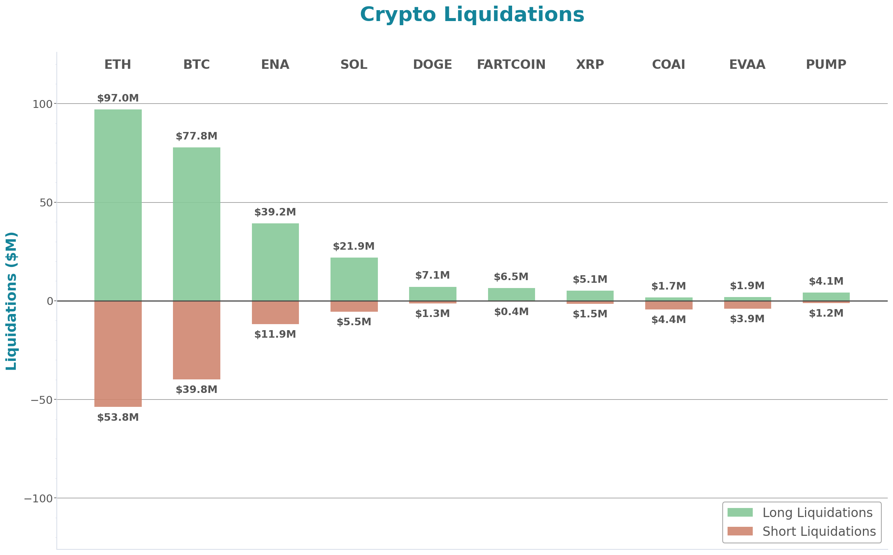Click the PUMP category label
The image size is (893, 555).
coord(826,65)
